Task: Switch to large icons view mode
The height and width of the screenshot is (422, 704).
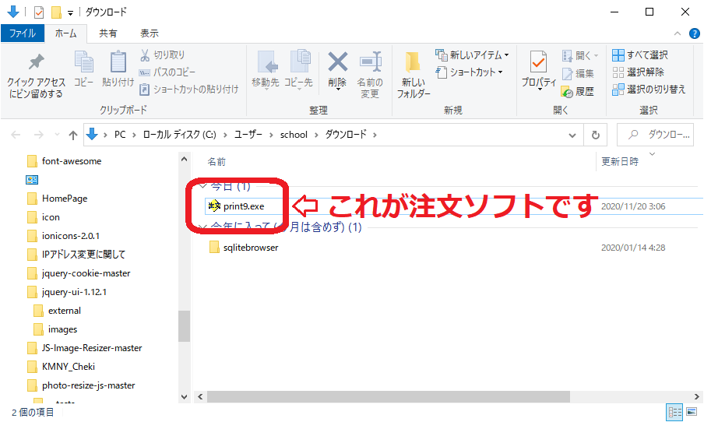Action: 691,411
